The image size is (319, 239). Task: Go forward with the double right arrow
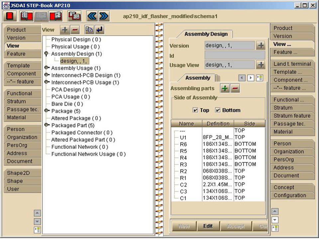(104, 16)
